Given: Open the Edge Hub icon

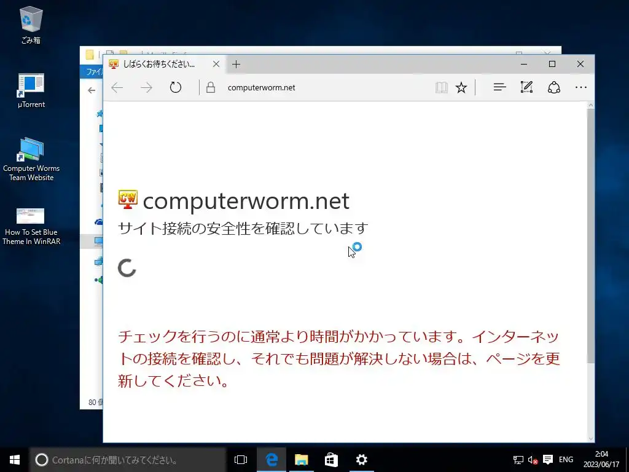Looking at the screenshot, I should click(x=499, y=87).
